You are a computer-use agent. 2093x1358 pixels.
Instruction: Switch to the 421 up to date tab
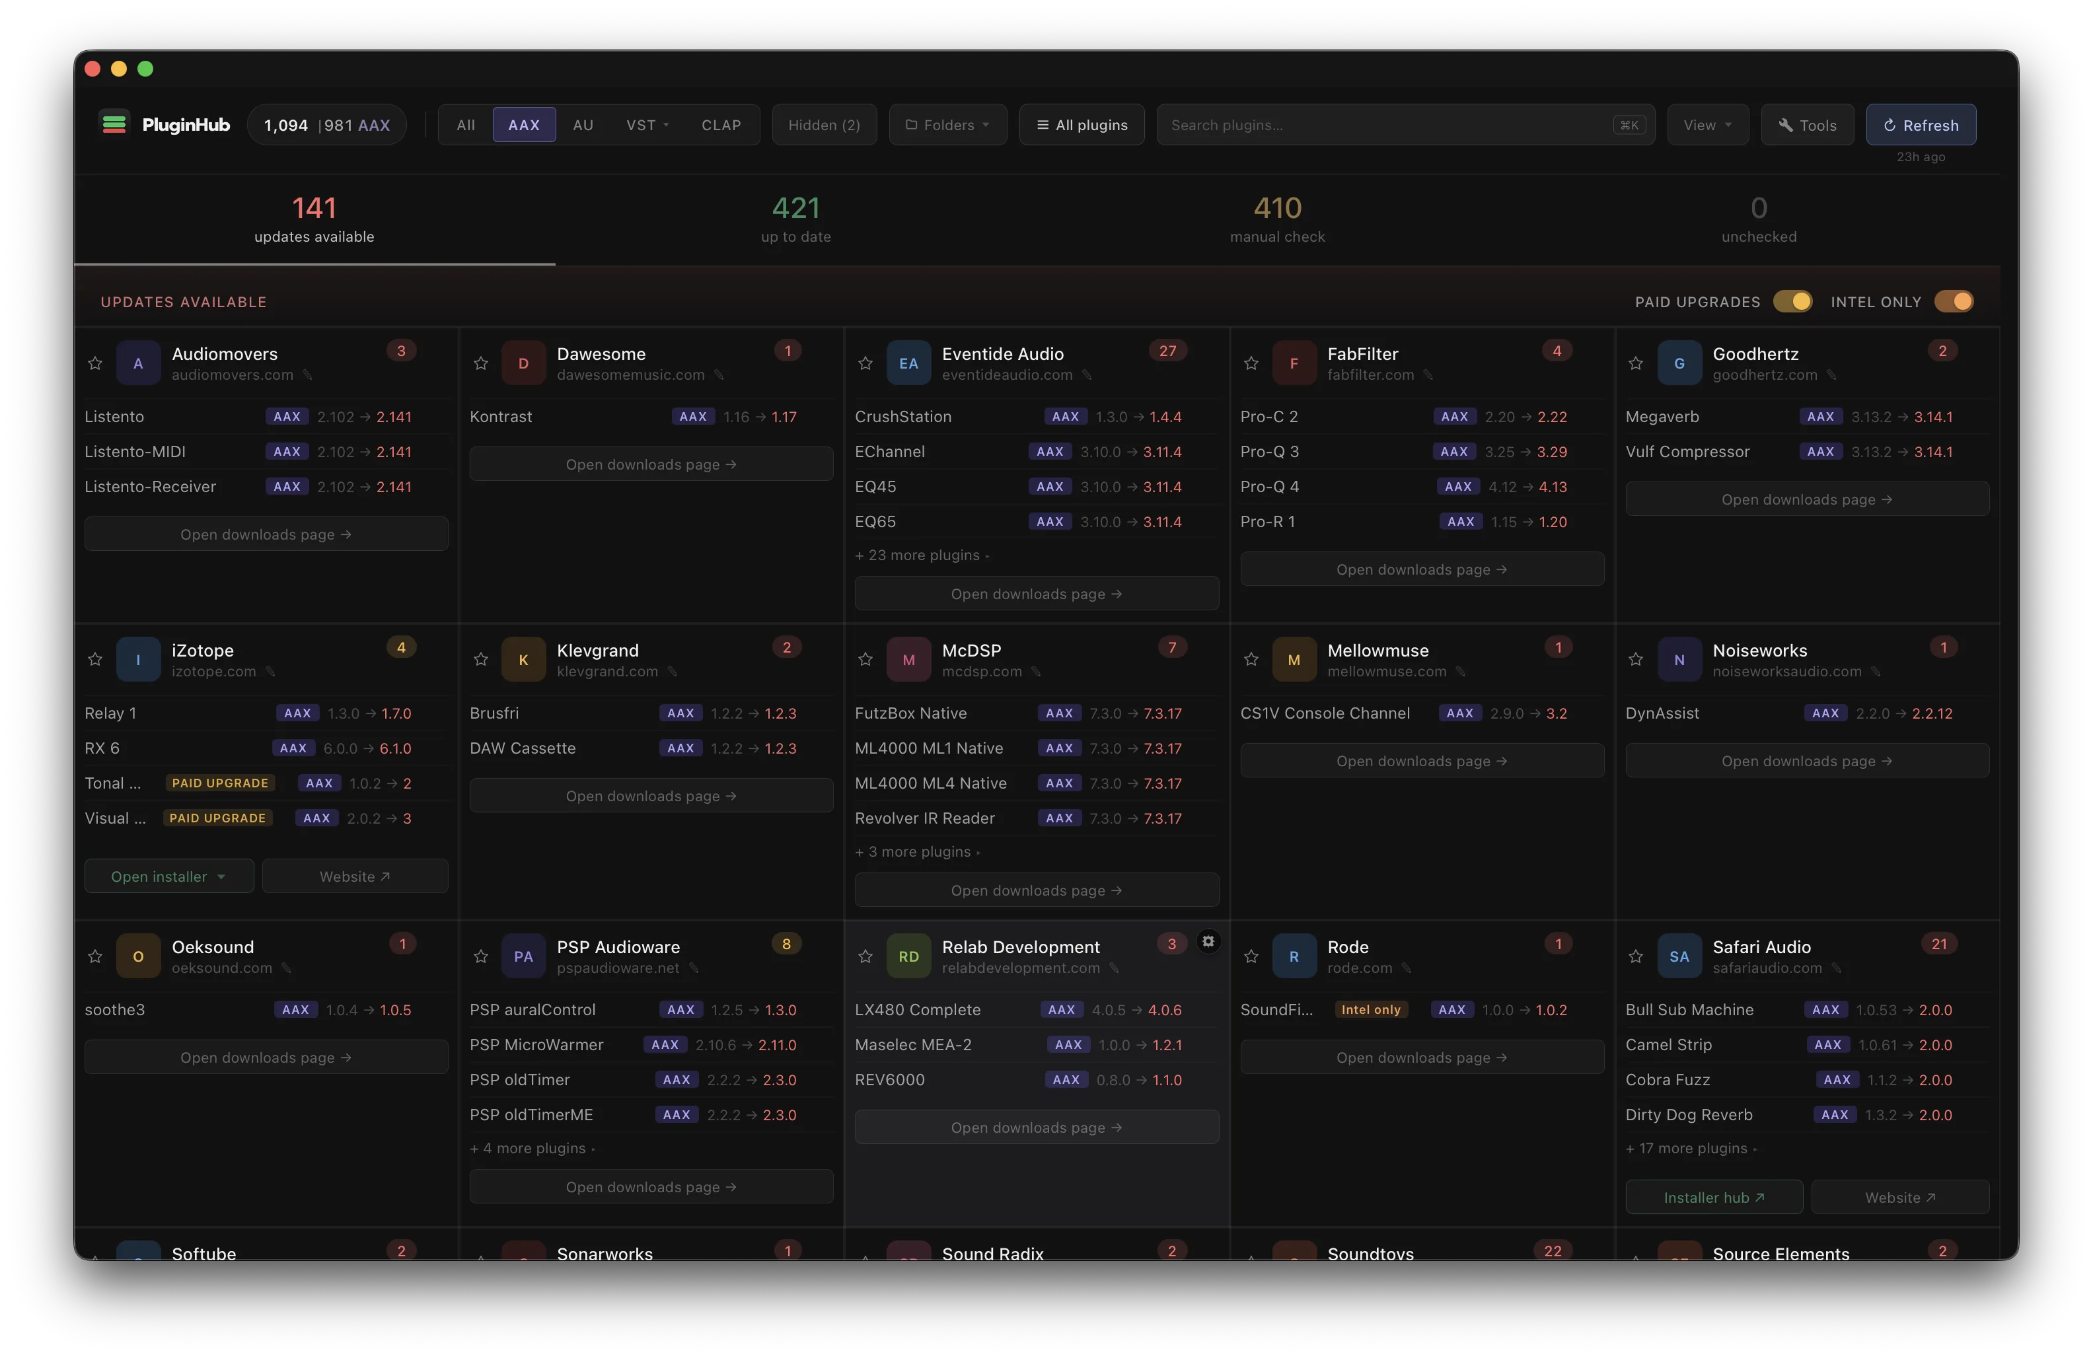[796, 220]
